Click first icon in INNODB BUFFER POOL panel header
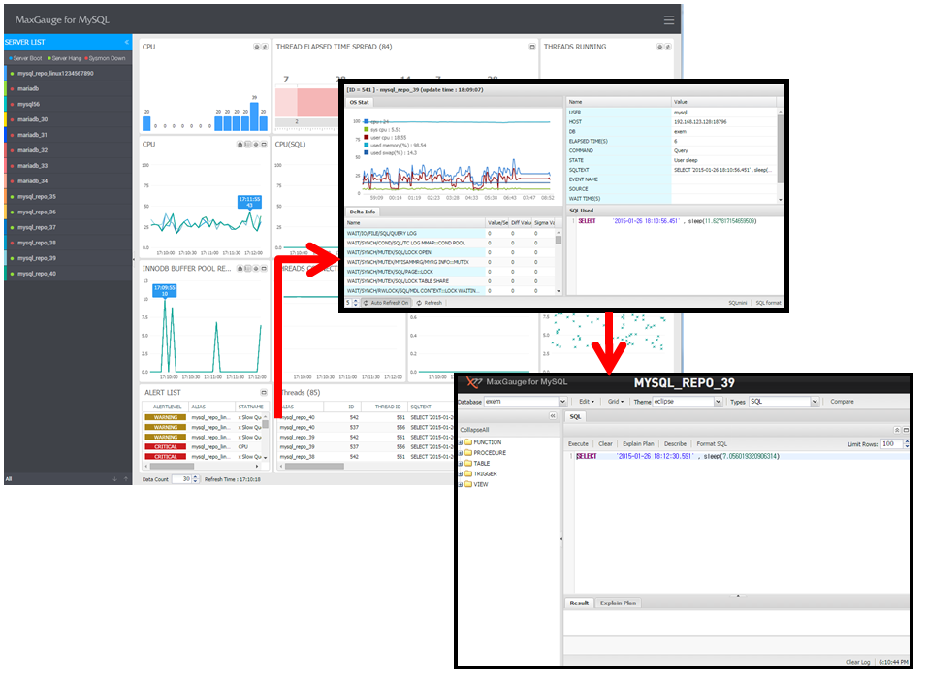 pos(240,269)
